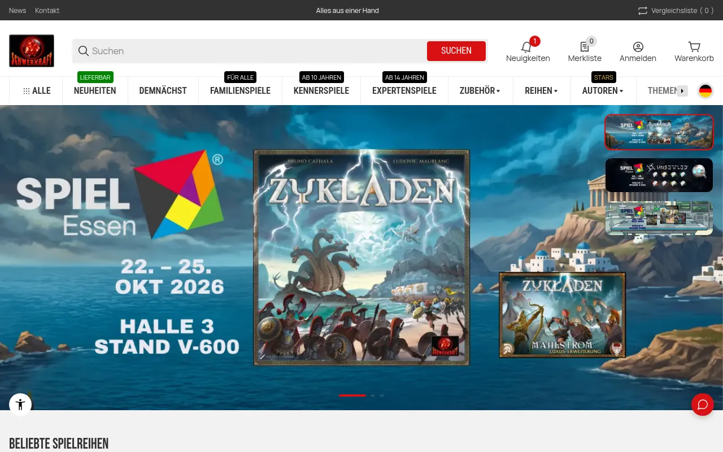Click the Anmelden user icon
This screenshot has height=452, width=723.
(638, 51)
